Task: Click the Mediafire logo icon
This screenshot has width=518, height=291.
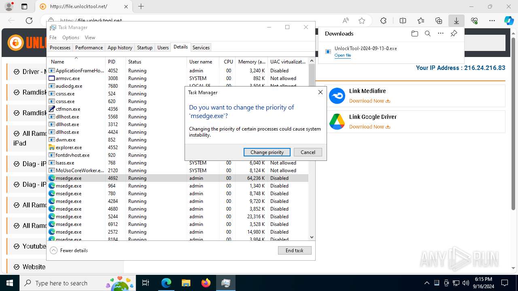Action: [337, 96]
